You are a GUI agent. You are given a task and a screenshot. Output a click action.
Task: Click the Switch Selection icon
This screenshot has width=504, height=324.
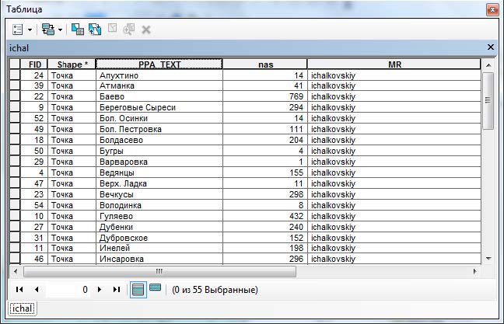click(95, 29)
